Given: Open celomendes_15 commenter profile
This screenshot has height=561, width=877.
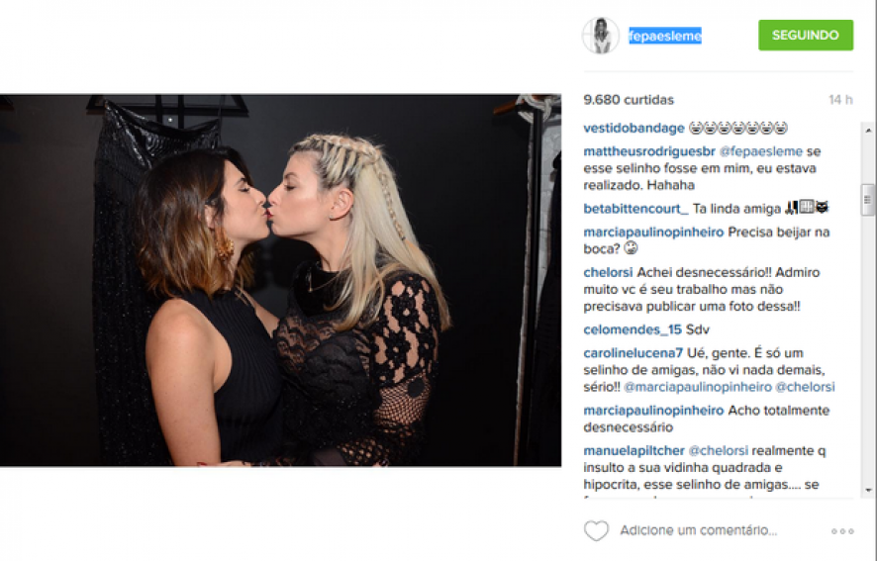Looking at the screenshot, I should (x=633, y=329).
